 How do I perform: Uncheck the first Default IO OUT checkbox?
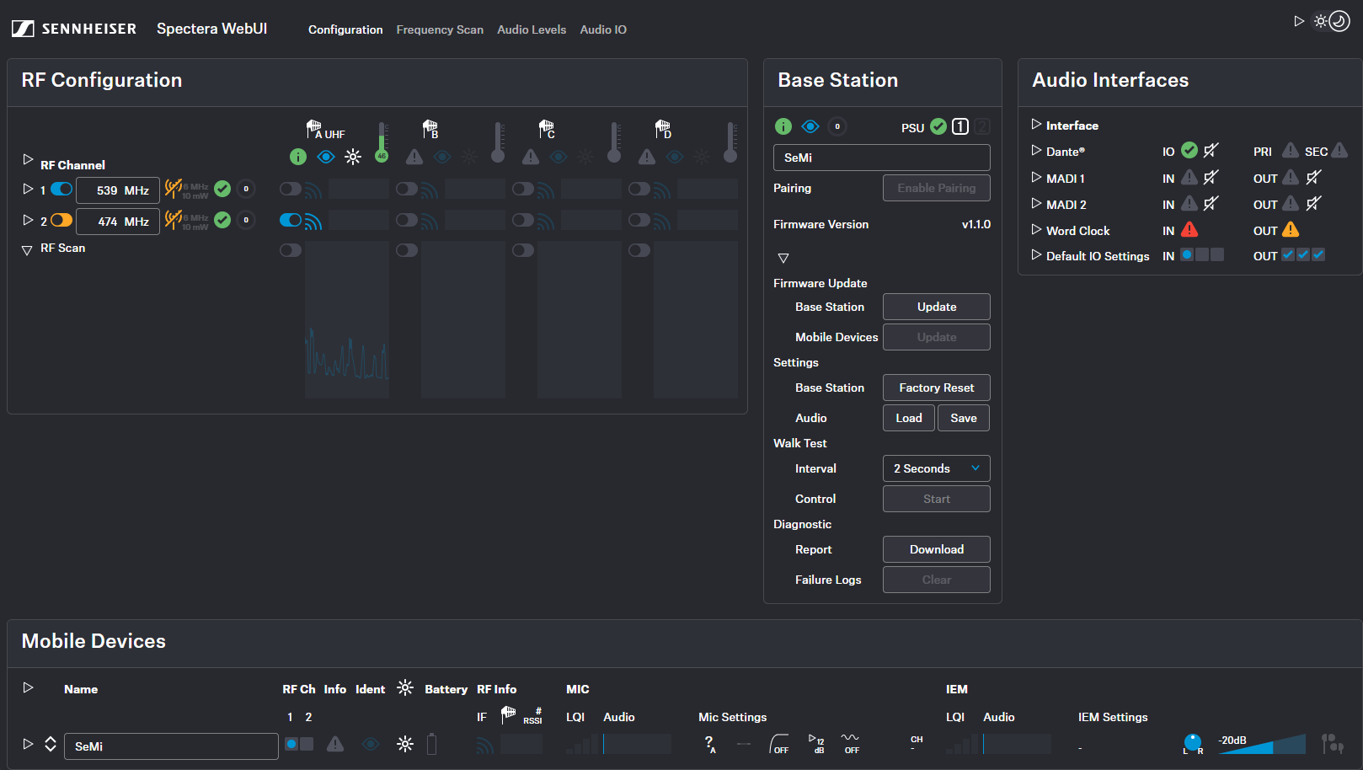click(x=1288, y=255)
